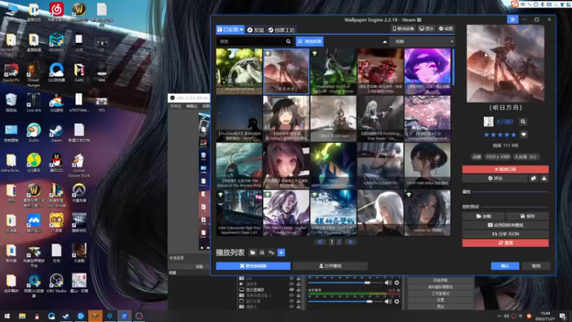Click OBS 工作室模式 studio mode button
Screen dimensions: 572x322
440,293
